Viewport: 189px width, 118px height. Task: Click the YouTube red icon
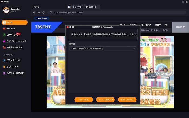tap(4, 29)
